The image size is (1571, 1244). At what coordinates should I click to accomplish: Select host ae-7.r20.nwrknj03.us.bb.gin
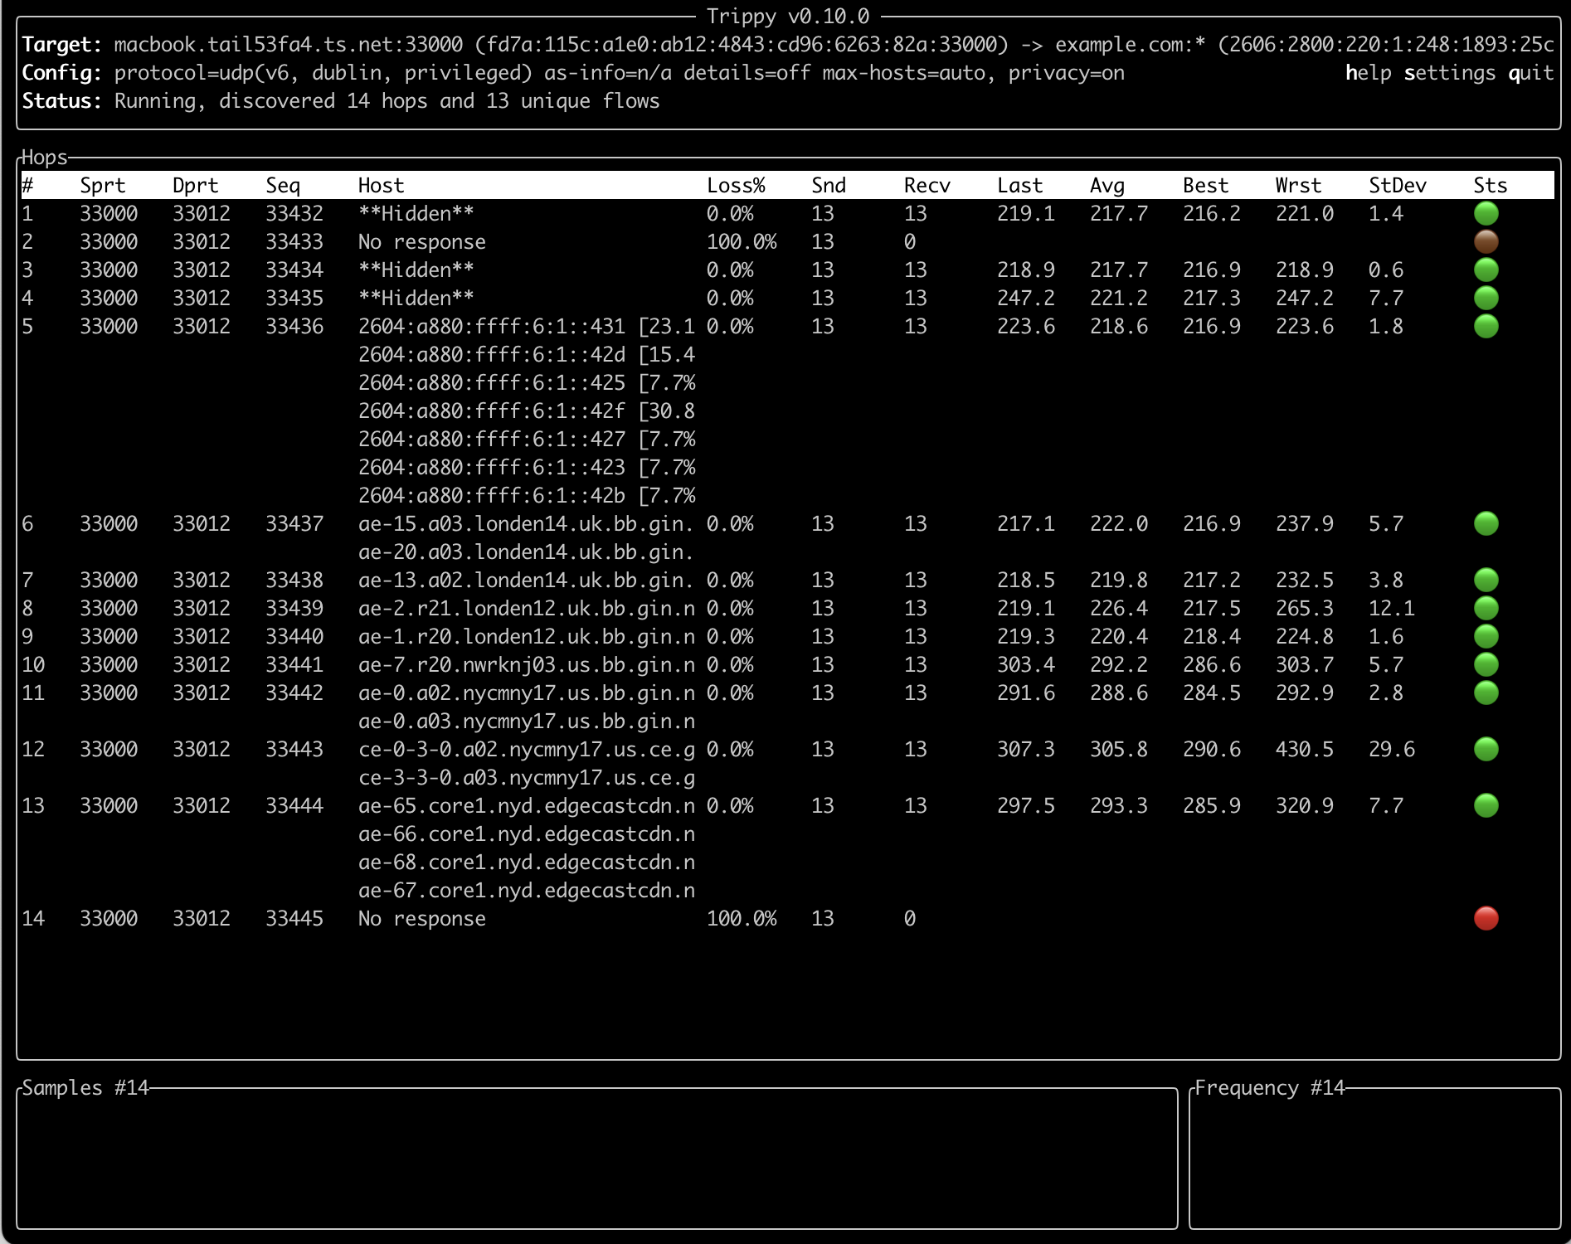(x=526, y=664)
